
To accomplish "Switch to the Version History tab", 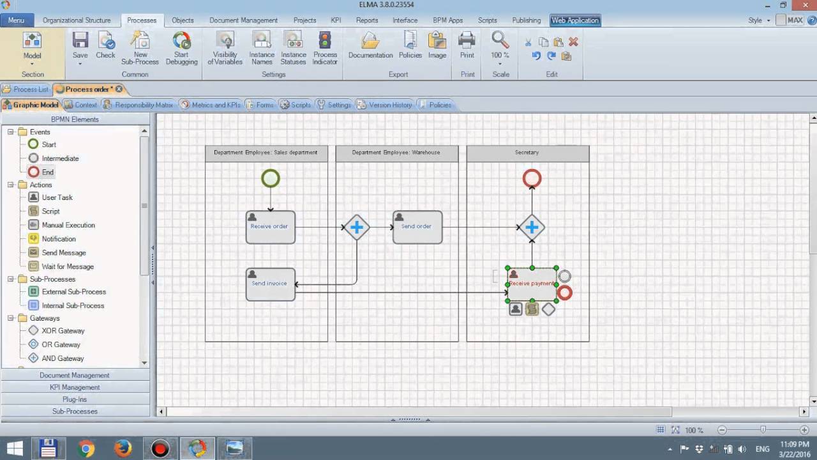I will [385, 105].
